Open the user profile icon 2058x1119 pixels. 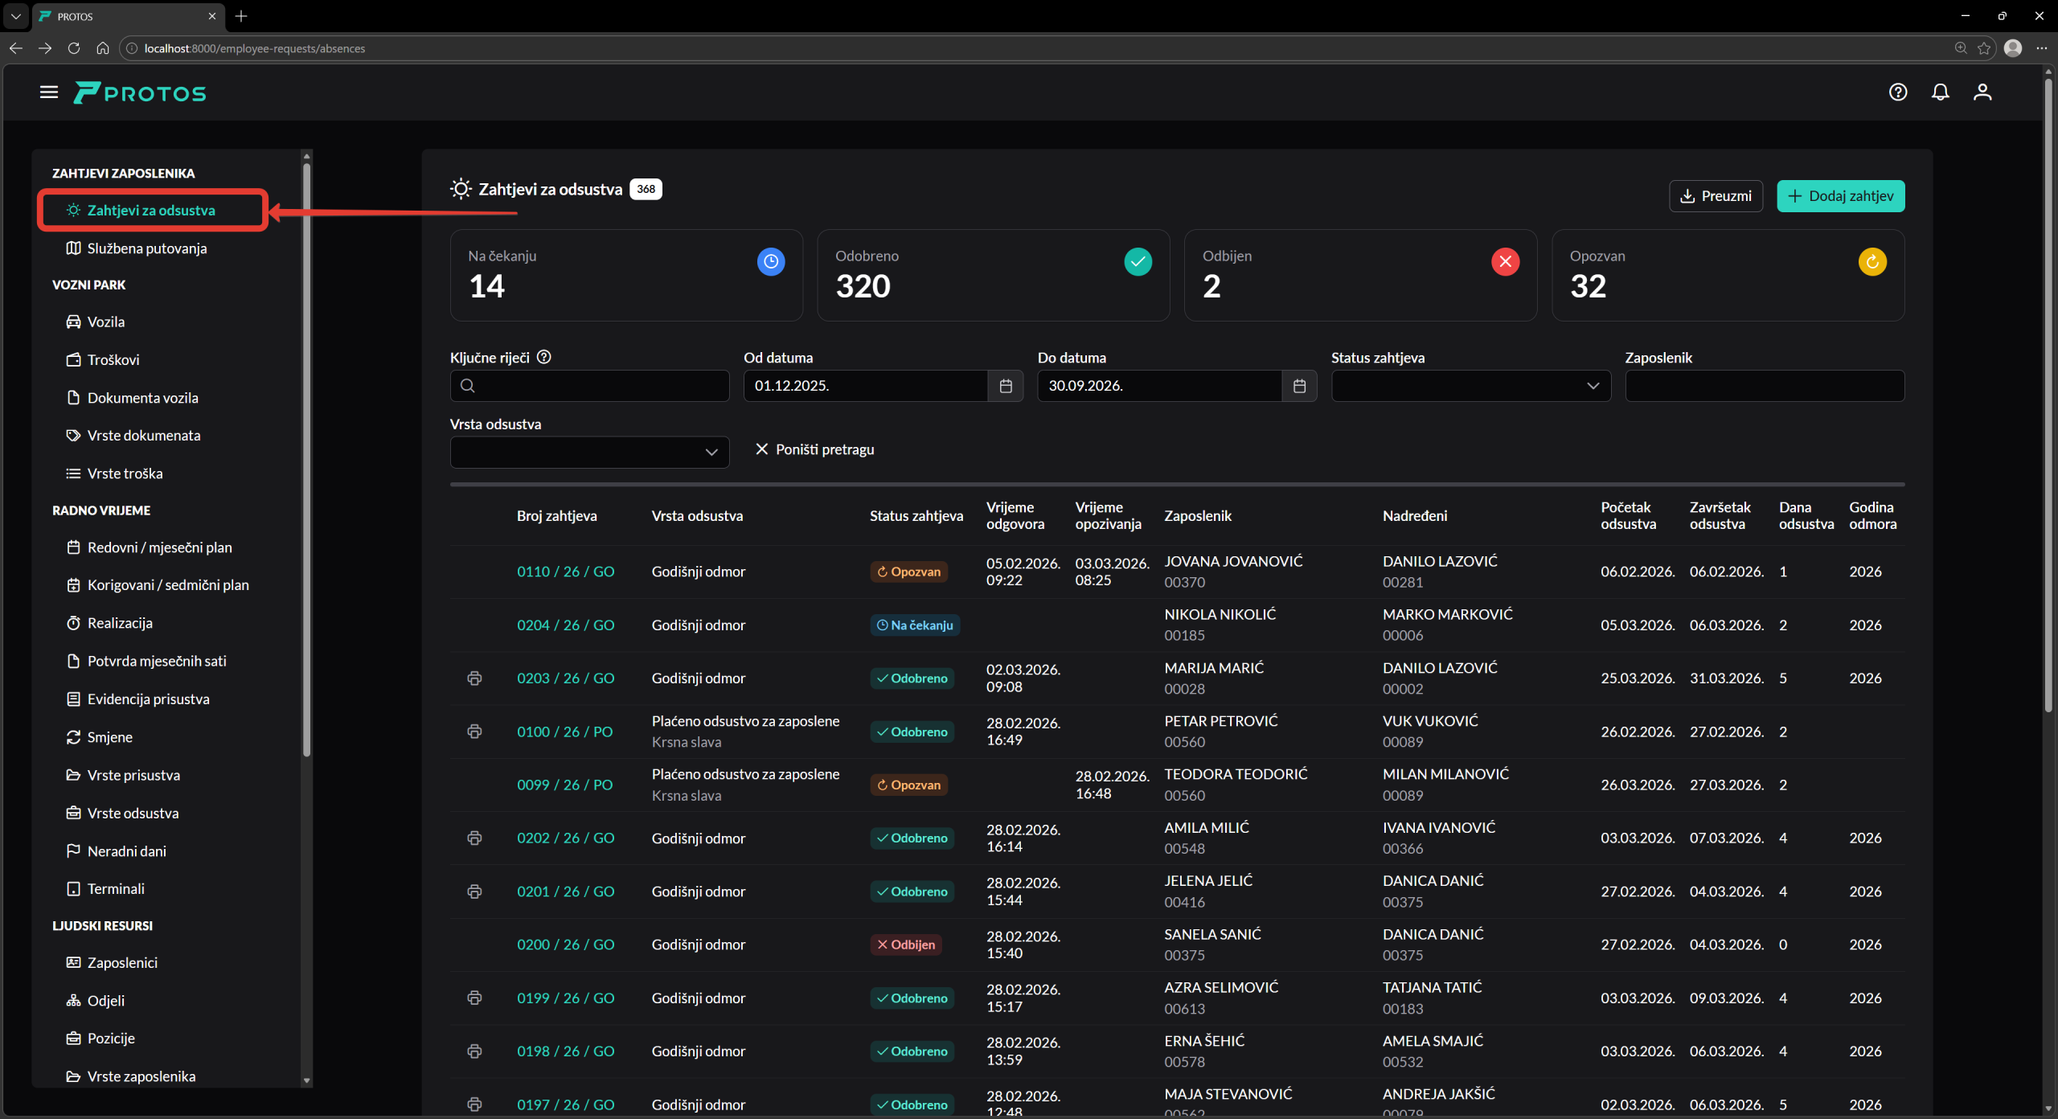click(x=1982, y=92)
